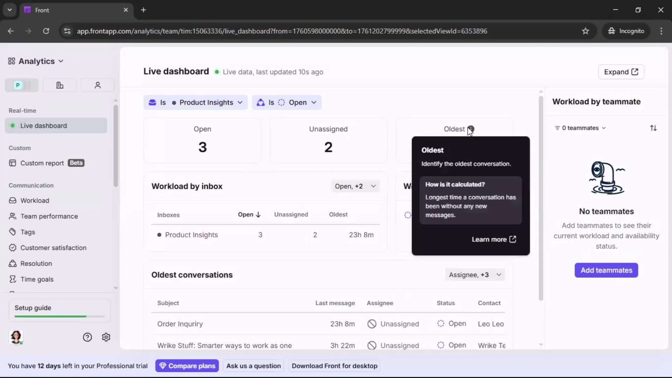Click the sort icon above Workload by teammate
Screen dimensions: 672x378
tap(654, 128)
